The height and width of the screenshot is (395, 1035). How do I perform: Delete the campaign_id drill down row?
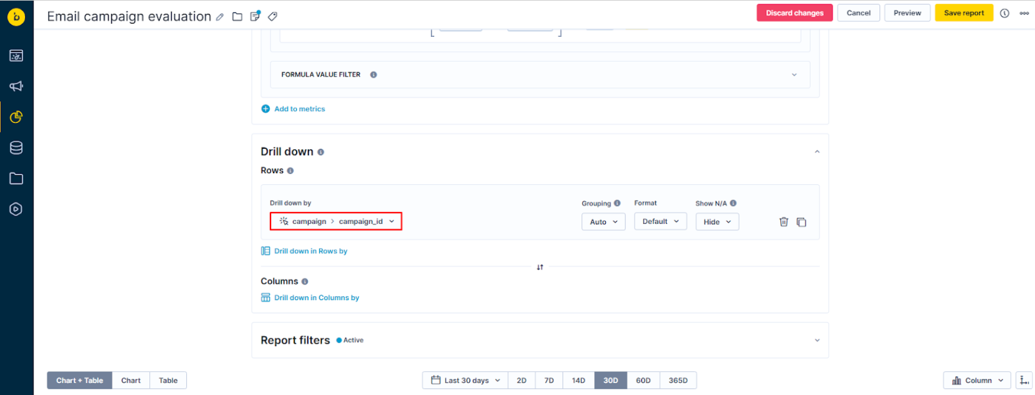[x=783, y=222]
